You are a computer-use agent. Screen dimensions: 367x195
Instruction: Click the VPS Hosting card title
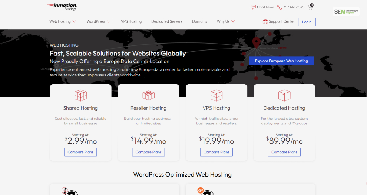216,108
